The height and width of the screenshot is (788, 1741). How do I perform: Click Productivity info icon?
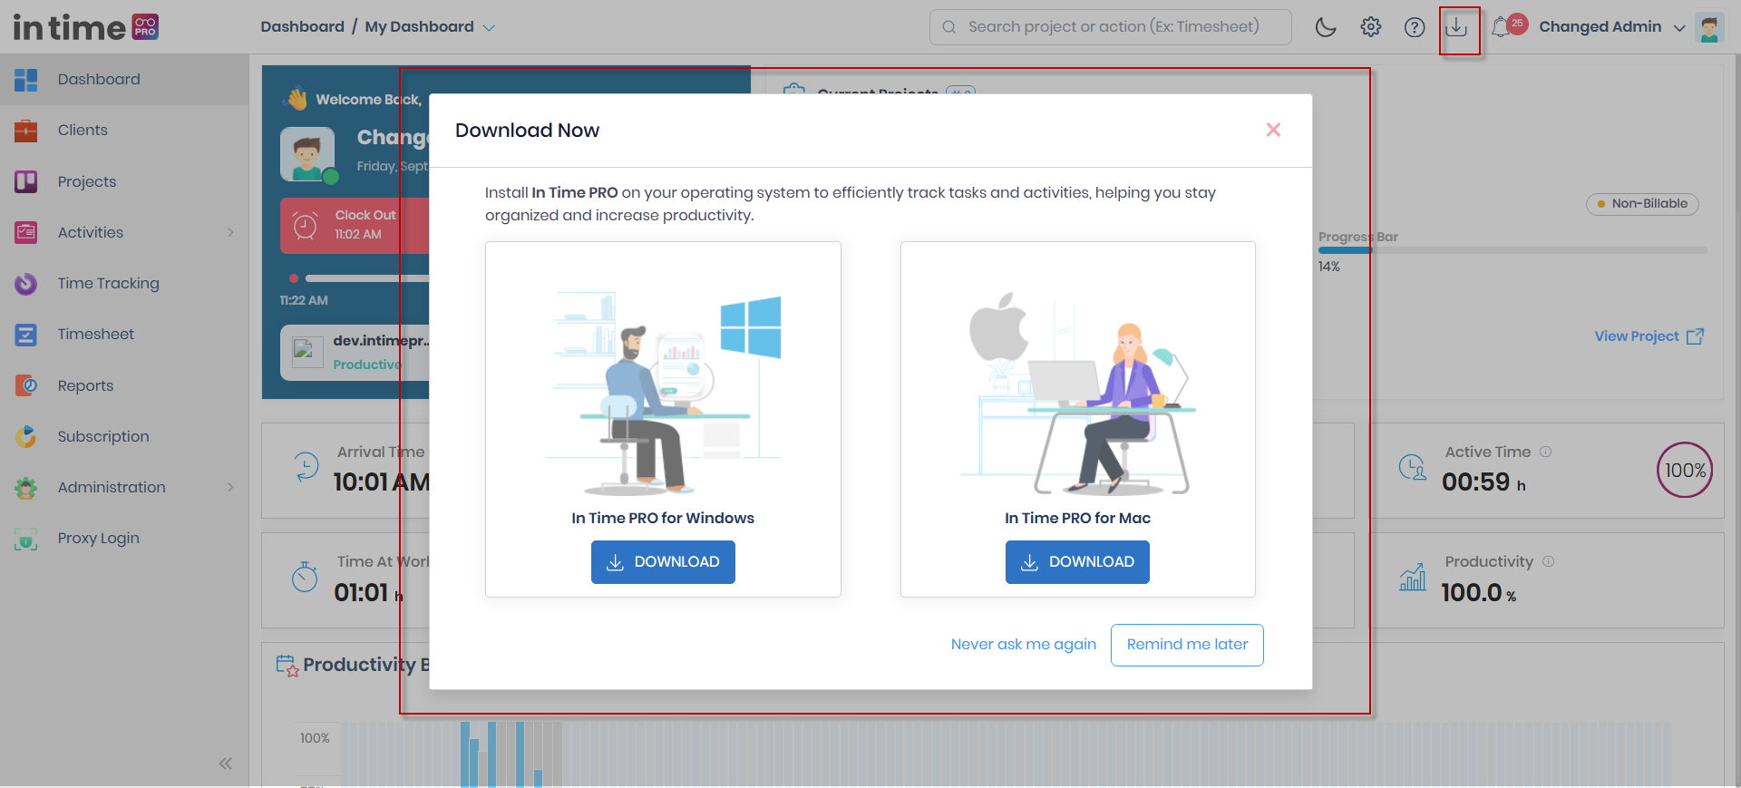coord(1549,561)
